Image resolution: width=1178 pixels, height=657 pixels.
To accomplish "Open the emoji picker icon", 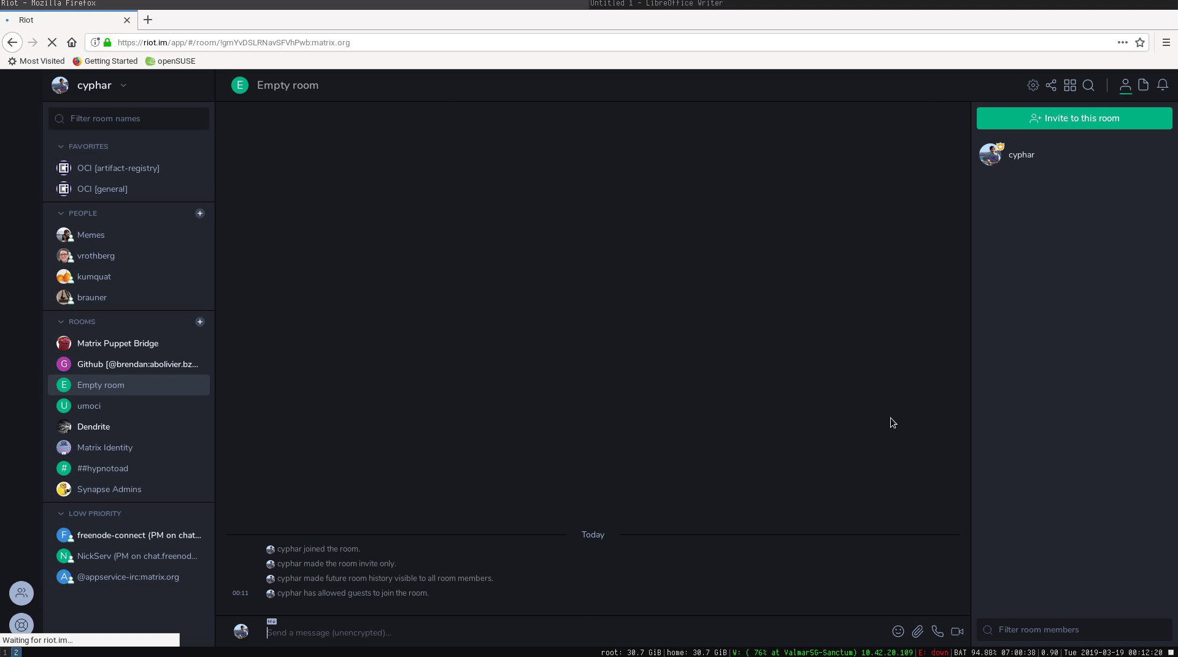I will click(x=898, y=631).
